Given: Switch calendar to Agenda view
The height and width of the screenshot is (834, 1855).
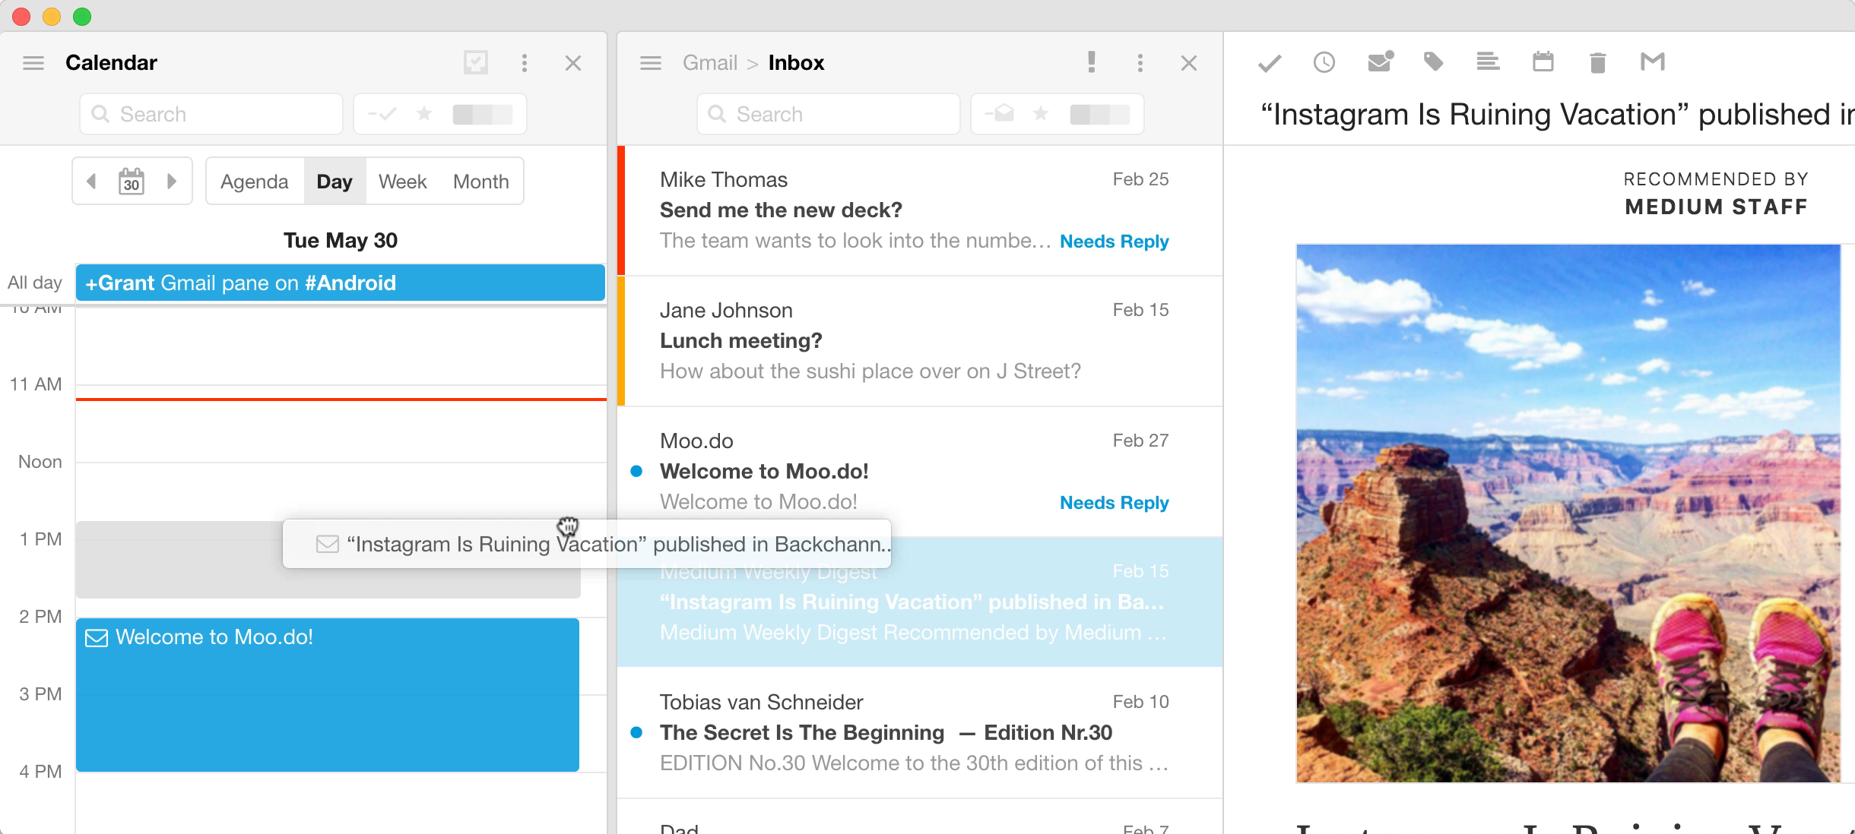Looking at the screenshot, I should click(255, 182).
